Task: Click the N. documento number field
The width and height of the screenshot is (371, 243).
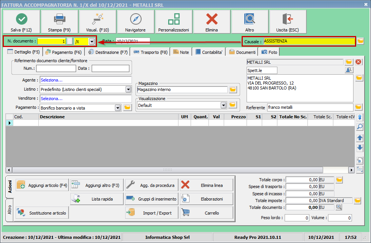Action: coord(51,41)
